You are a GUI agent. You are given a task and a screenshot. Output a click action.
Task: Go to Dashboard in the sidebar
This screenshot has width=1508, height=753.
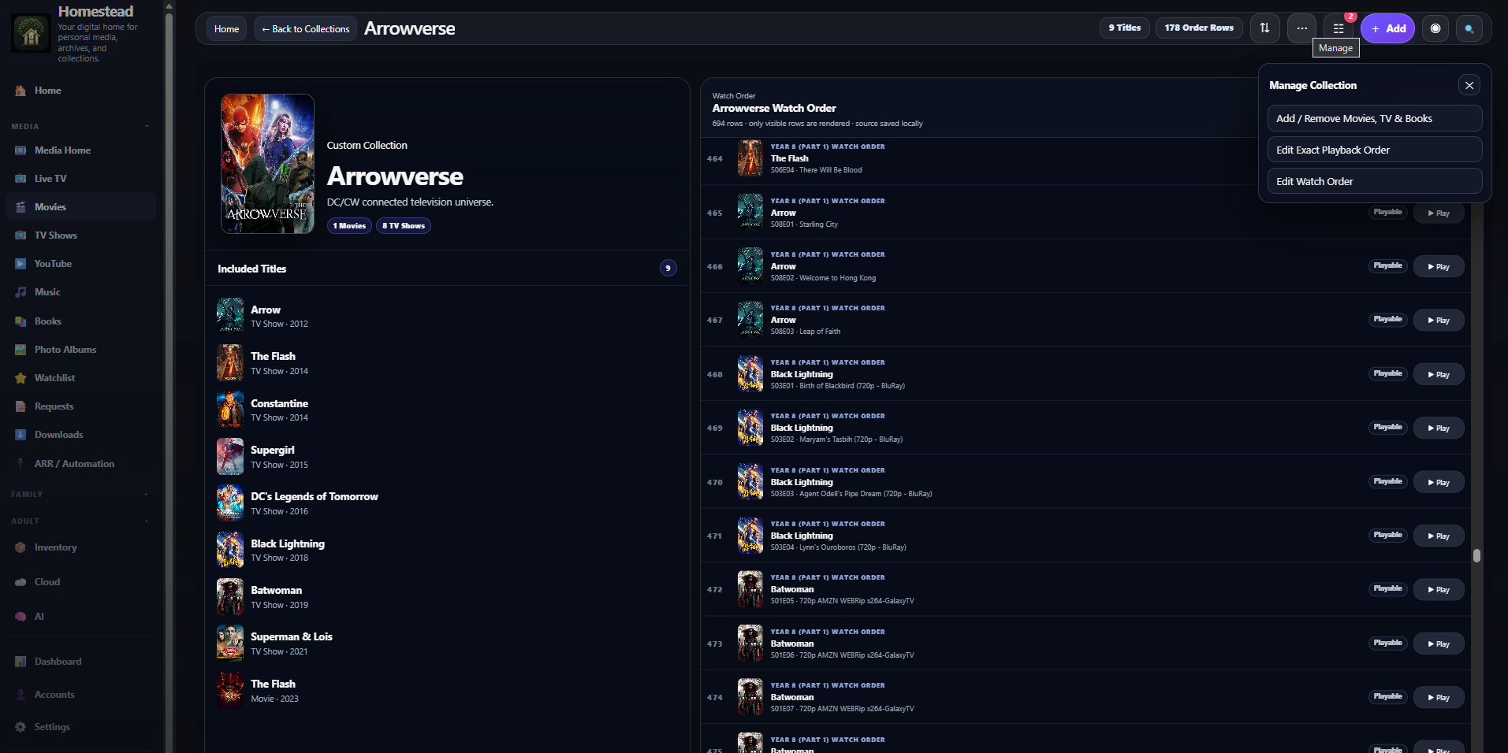[58, 662]
